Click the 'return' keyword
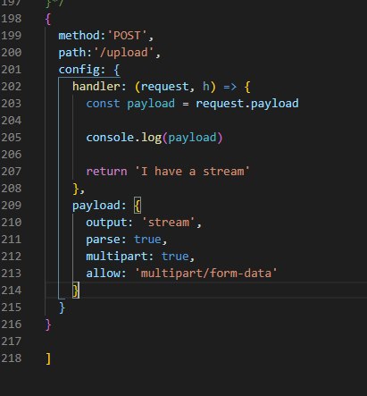This screenshot has width=367, height=396. click(106, 172)
